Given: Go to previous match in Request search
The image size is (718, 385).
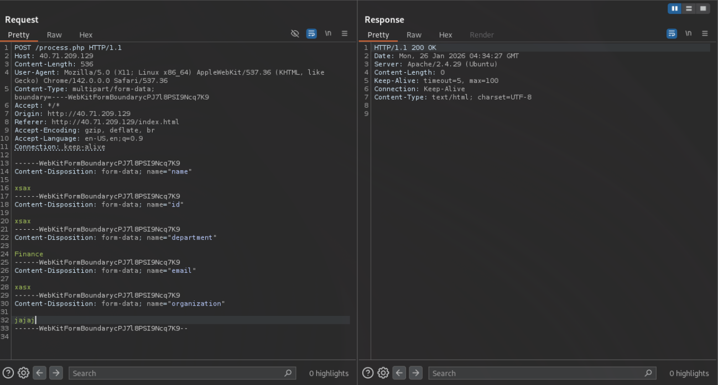Looking at the screenshot, I should point(39,373).
